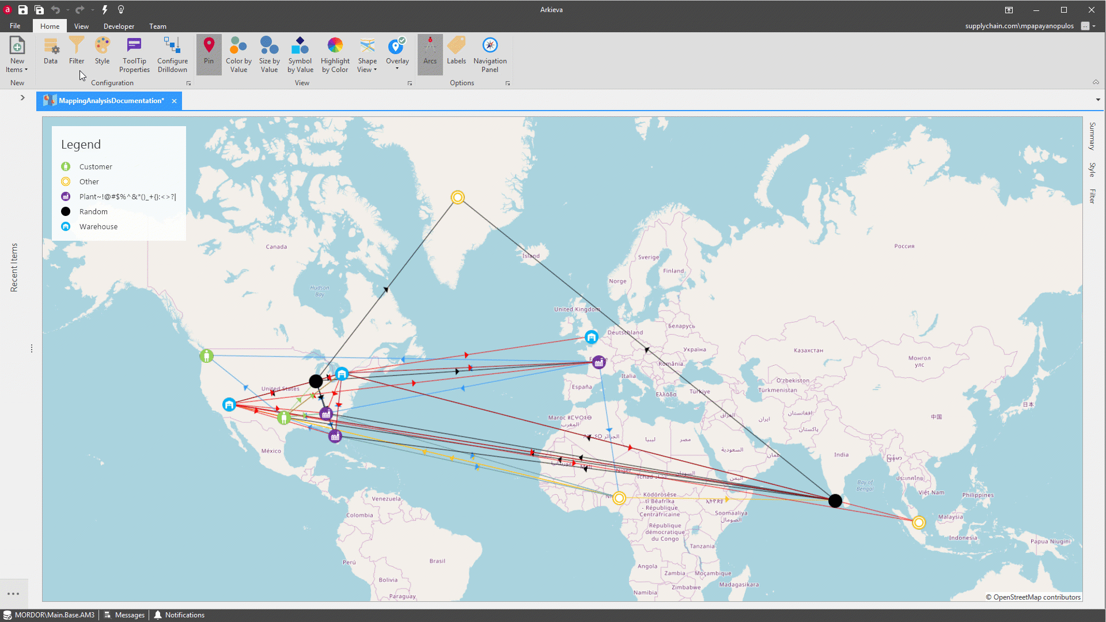Viewport: 1106px width, 622px height.
Task: Show the Navigation Panel
Action: 490,55
